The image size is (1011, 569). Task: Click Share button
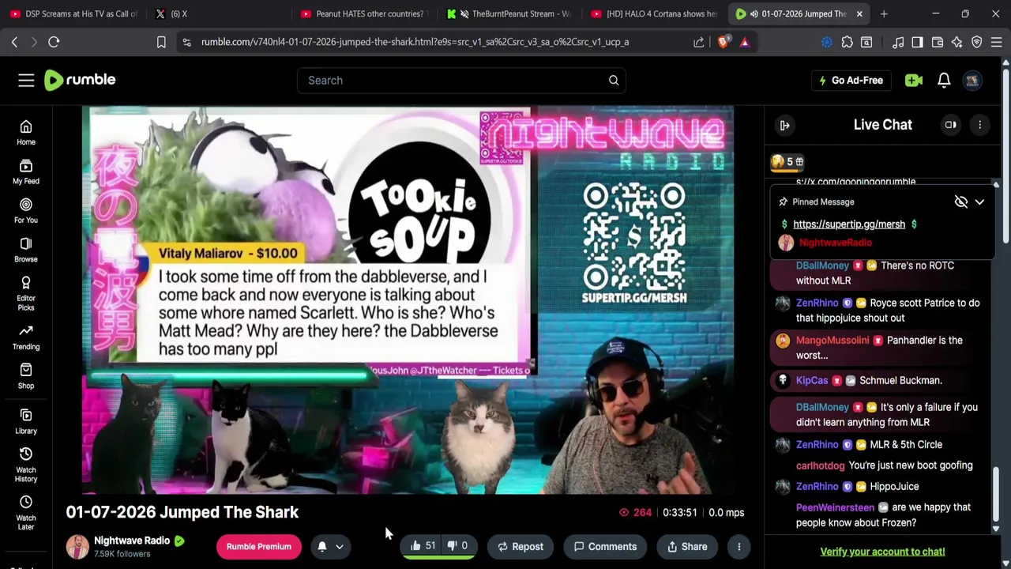(x=687, y=546)
